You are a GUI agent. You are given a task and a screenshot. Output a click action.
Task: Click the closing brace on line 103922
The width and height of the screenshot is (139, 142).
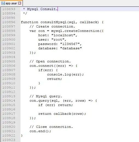coord(22,135)
